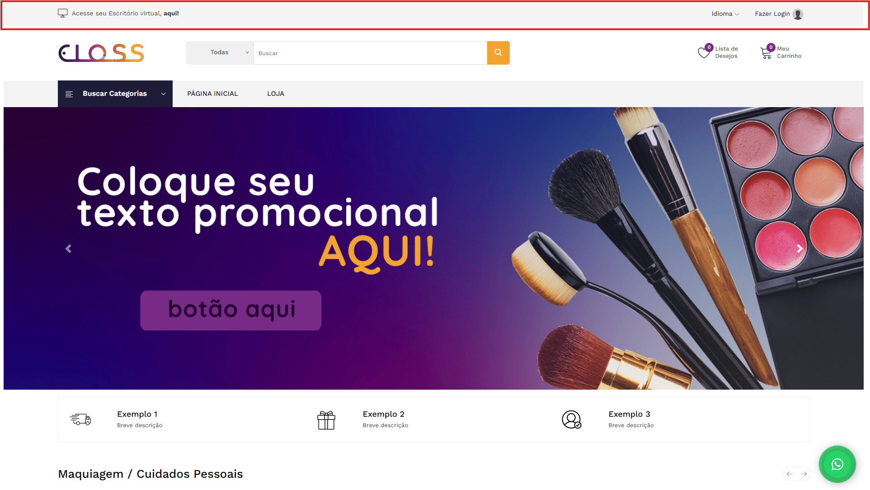Screen dimensions: 870x490
Task: Open the wishlist heart icon
Action: 704,53
